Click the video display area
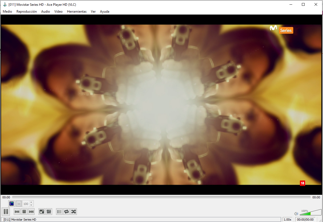 (161, 104)
